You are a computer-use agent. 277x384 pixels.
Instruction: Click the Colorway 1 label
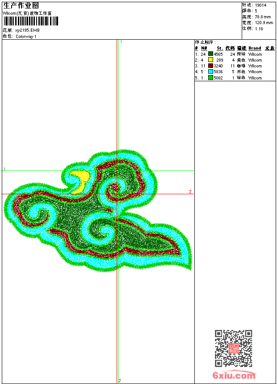click(26, 37)
